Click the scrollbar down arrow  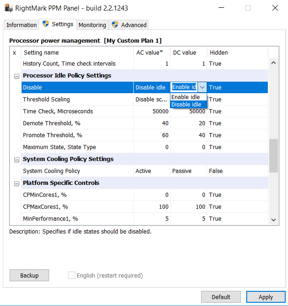[x=274, y=220]
